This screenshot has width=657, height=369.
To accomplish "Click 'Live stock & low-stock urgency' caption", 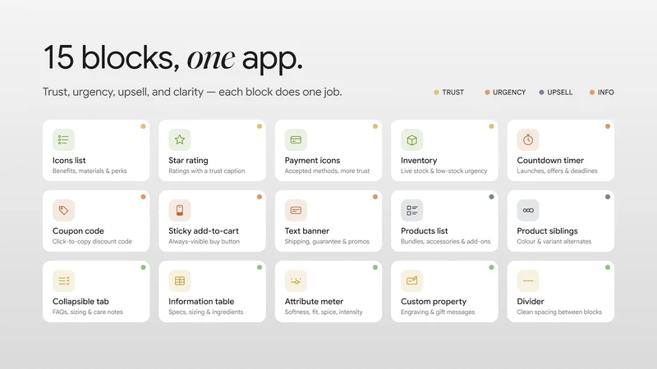I will [443, 171].
